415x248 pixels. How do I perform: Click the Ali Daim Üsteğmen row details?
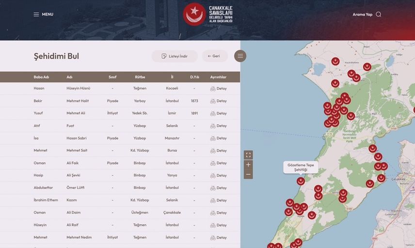pyautogui.click(x=218, y=213)
